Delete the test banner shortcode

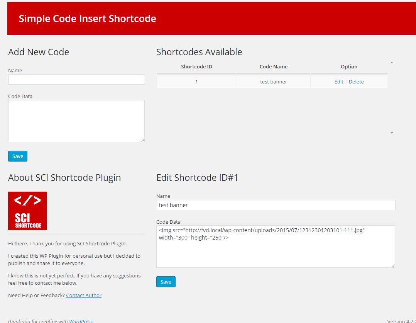[x=356, y=82]
